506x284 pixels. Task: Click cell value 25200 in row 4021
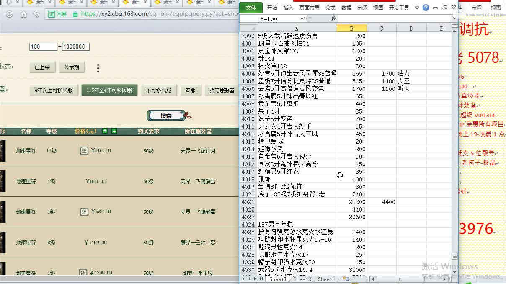point(352,202)
